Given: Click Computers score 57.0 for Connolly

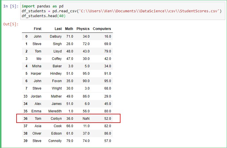Looking at the screenshot, I should click(108, 141).
